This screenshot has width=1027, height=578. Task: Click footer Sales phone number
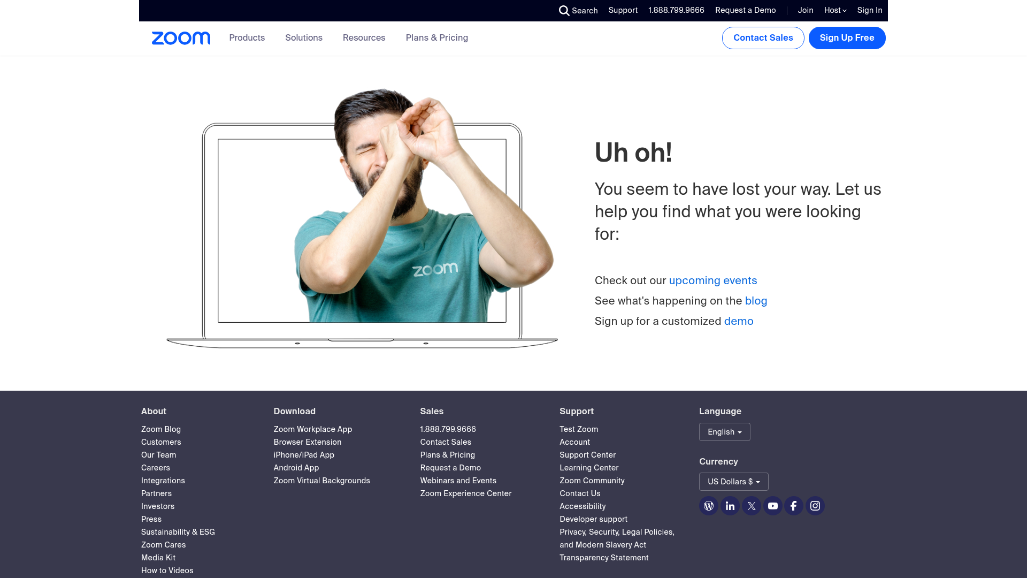[448, 429]
